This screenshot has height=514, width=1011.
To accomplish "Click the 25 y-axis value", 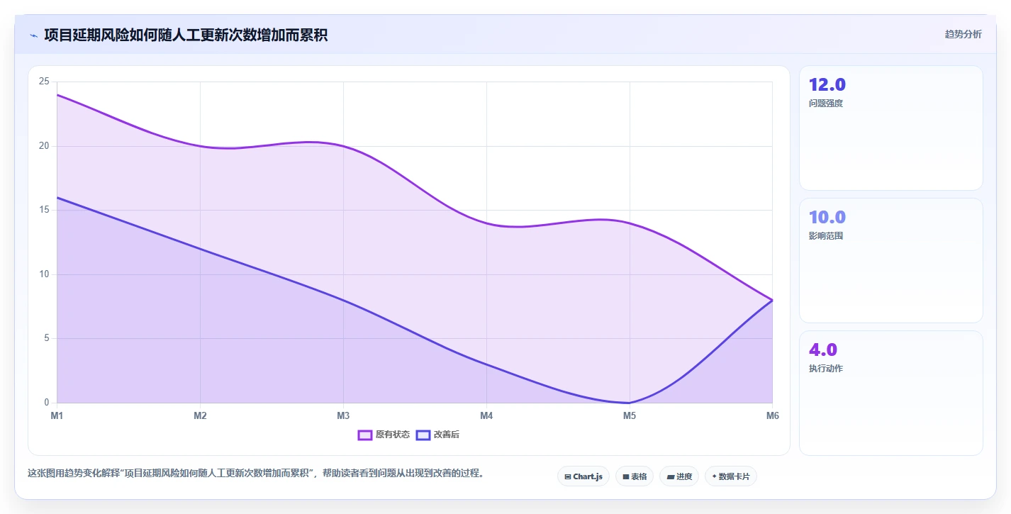I will pyautogui.click(x=44, y=82).
